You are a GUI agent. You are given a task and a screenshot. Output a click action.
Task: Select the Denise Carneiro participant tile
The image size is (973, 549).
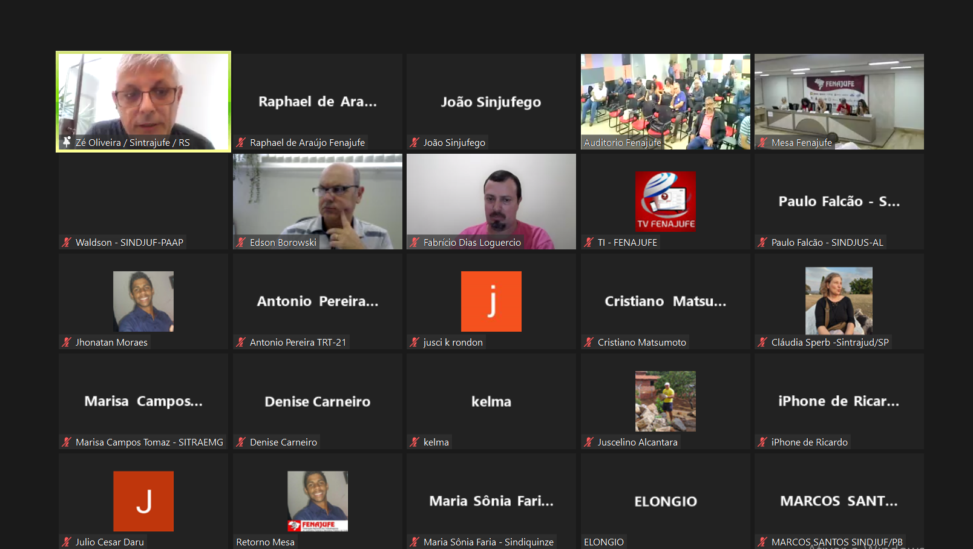tap(317, 401)
